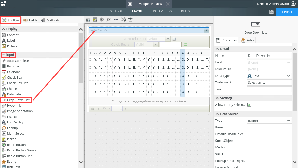Switch to the PARAMETERS tab
The width and height of the screenshot is (298, 168).
[162, 11]
